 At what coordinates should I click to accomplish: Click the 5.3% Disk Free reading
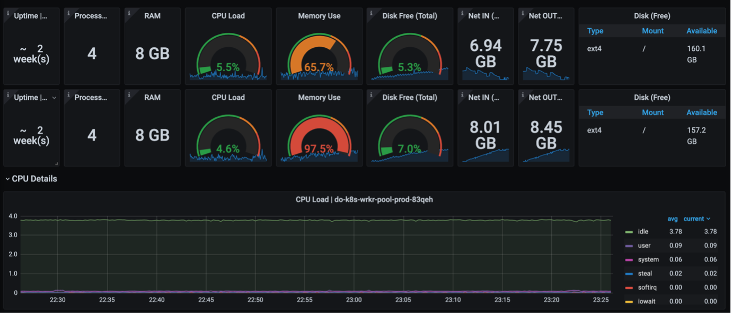410,67
